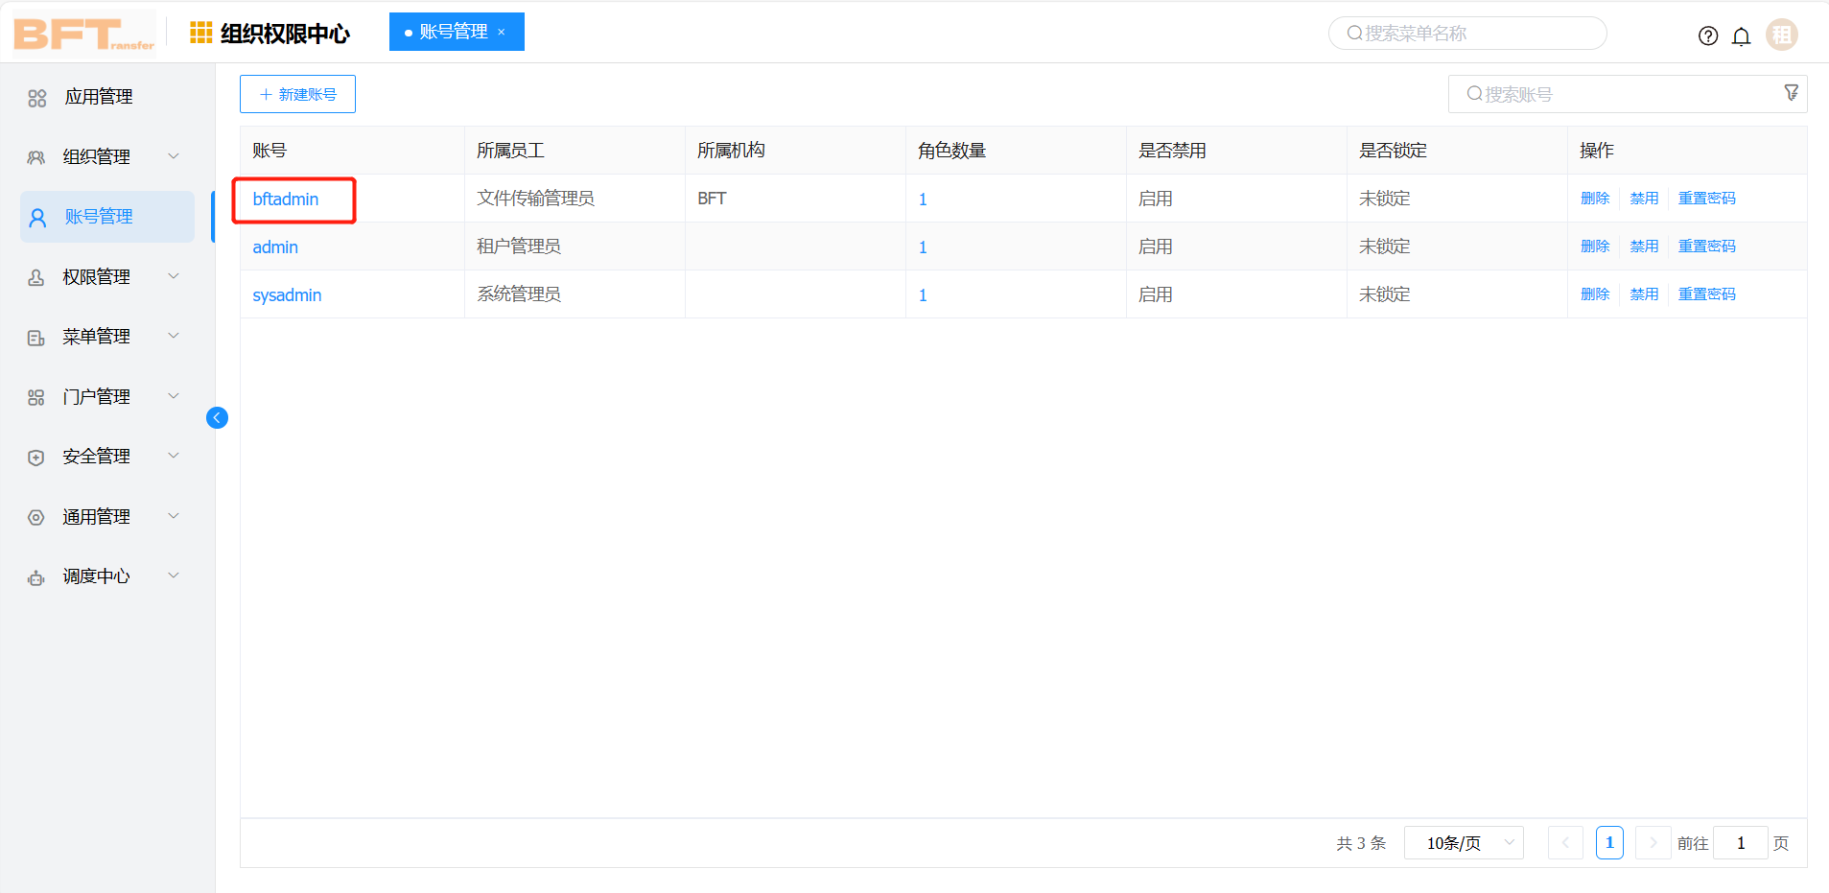1829x893 pixels.
Task: Close the 账号管理 tab
Action: 502,32
